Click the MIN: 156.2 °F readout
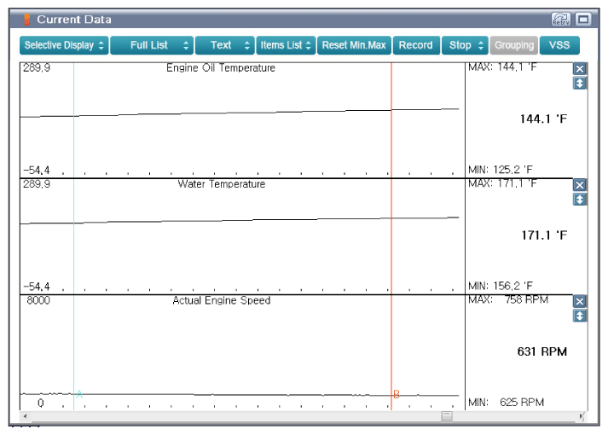The height and width of the screenshot is (435, 608). pyautogui.click(x=501, y=286)
